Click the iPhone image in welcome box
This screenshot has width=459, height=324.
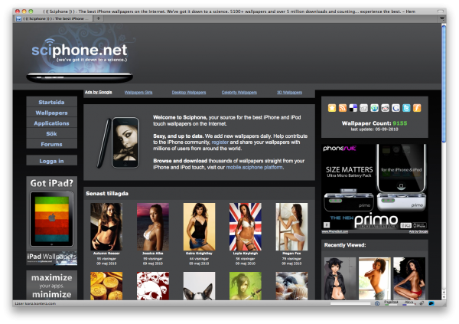tap(119, 142)
